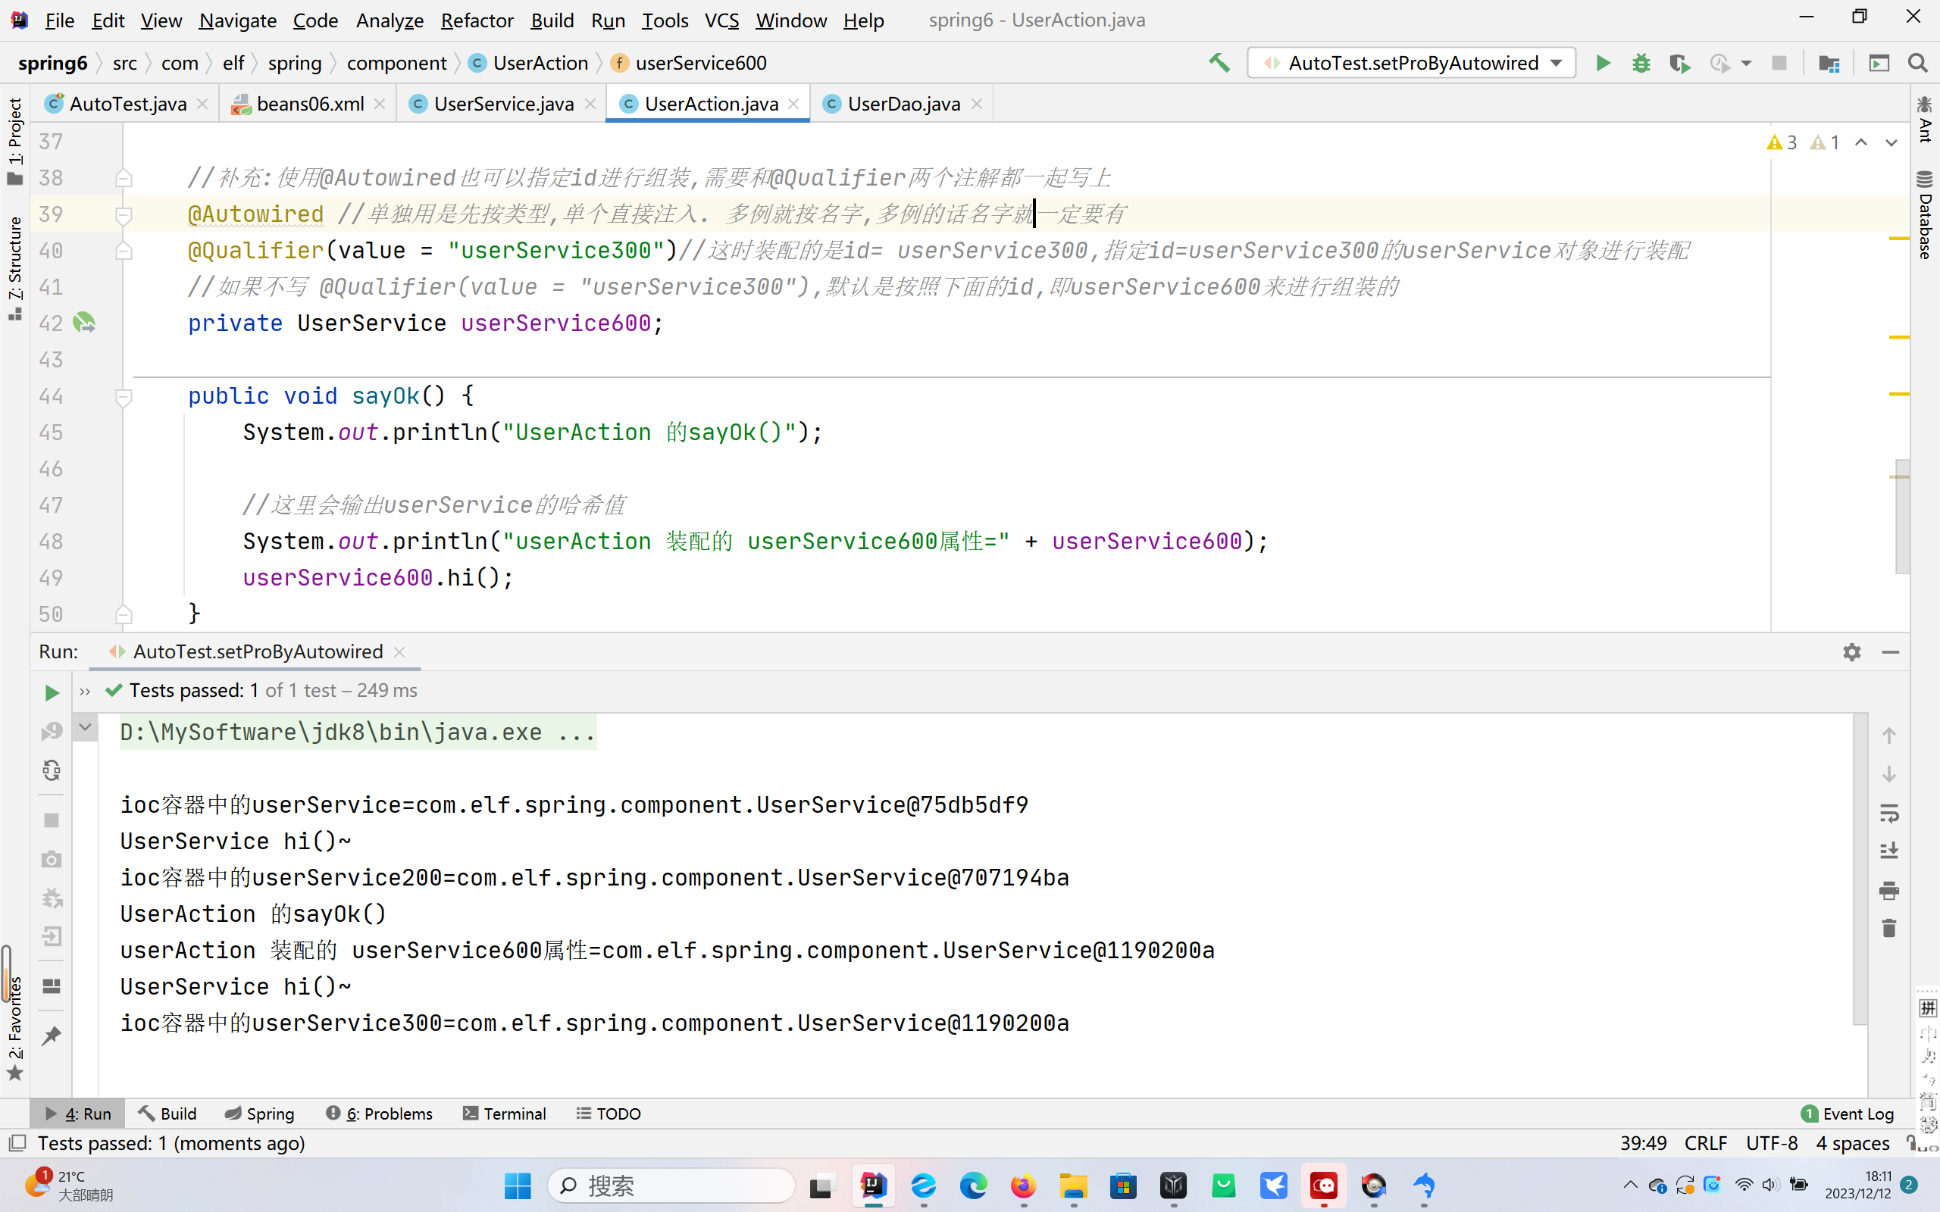
Task: Jump to next highlighted error arrow
Action: 1891,142
